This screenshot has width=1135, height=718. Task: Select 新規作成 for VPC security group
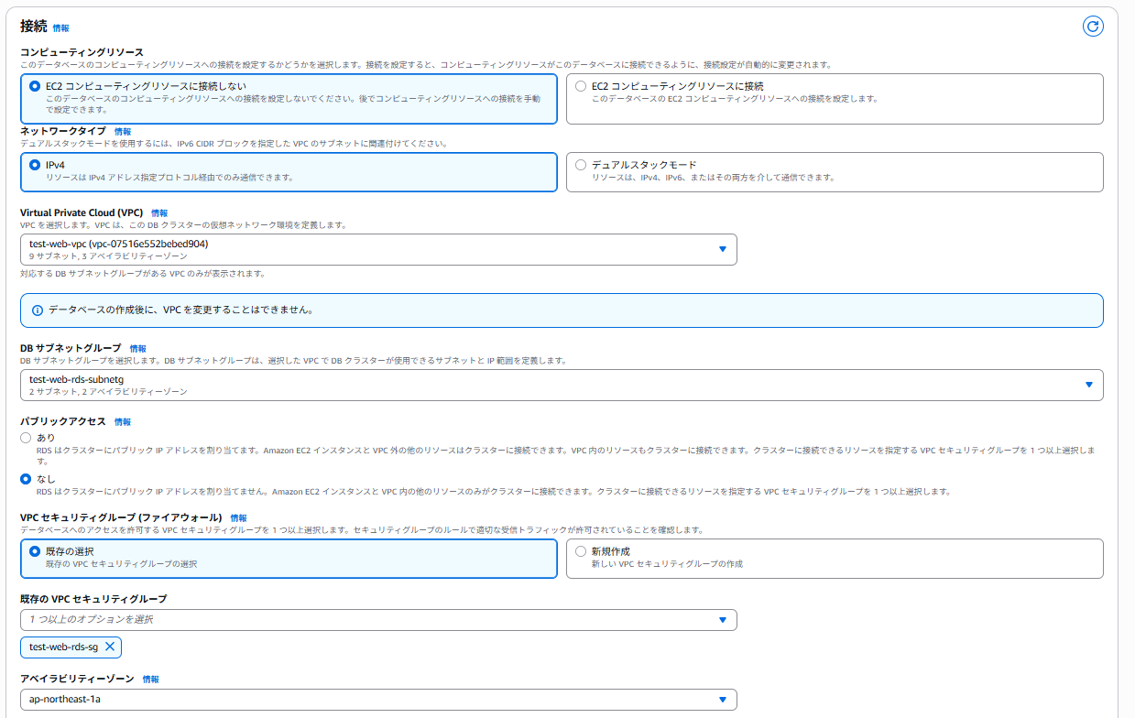(581, 551)
